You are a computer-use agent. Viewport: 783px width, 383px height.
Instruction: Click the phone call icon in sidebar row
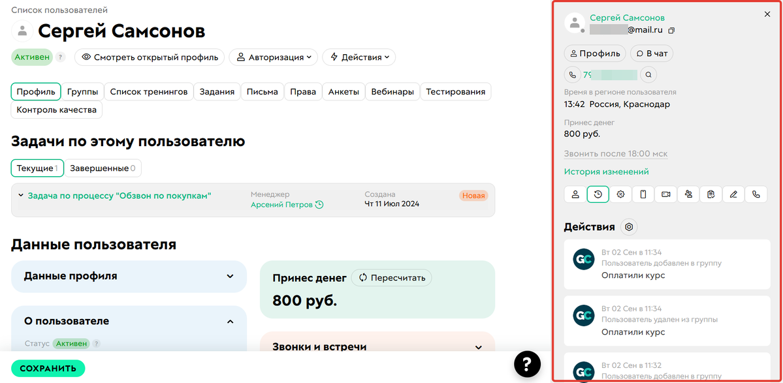point(756,194)
